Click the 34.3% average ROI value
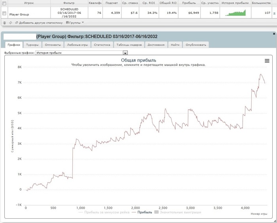Screen dimensions: 277x223 152,13
